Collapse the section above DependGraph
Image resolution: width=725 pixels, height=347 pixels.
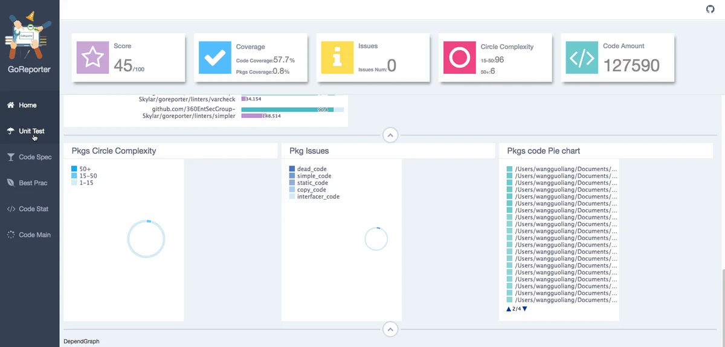(390, 329)
